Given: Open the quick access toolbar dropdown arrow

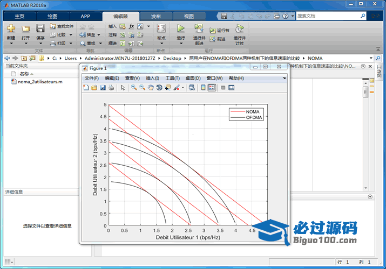Looking at the screenshot, I should pos(293,16).
